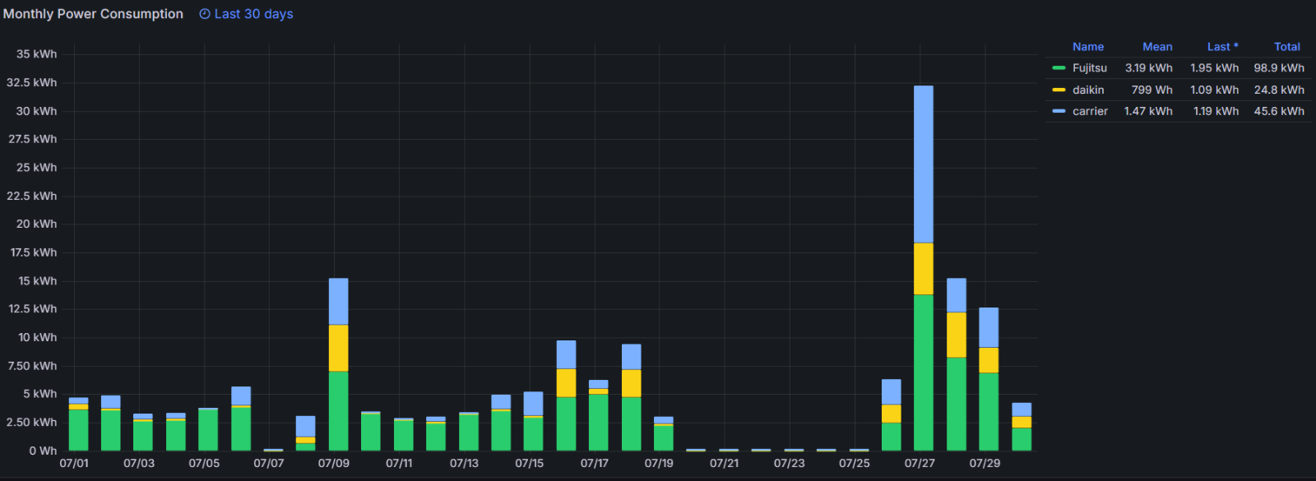Click the 10 kWh y-axis label
Screen dimensions: 1316x481
(x=37, y=337)
